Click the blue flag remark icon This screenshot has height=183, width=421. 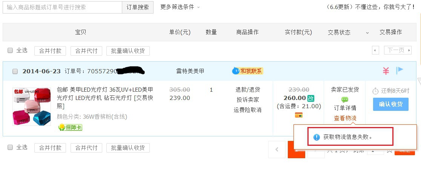click(x=399, y=71)
